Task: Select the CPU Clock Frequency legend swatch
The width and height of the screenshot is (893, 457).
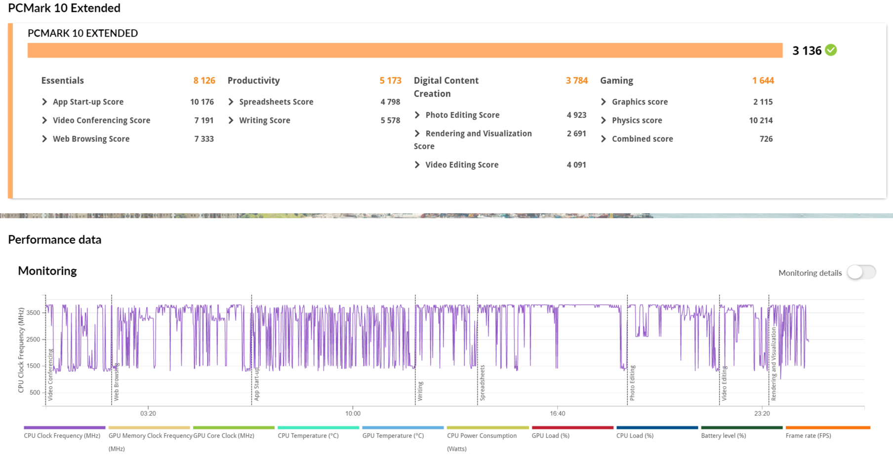Action: pyautogui.click(x=65, y=428)
